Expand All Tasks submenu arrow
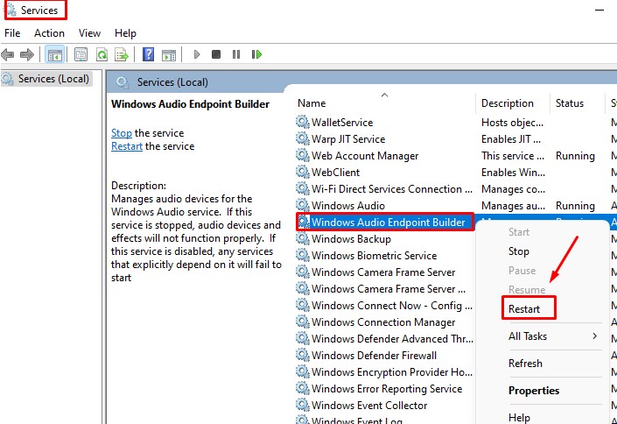This screenshot has height=424, width=617. click(594, 336)
